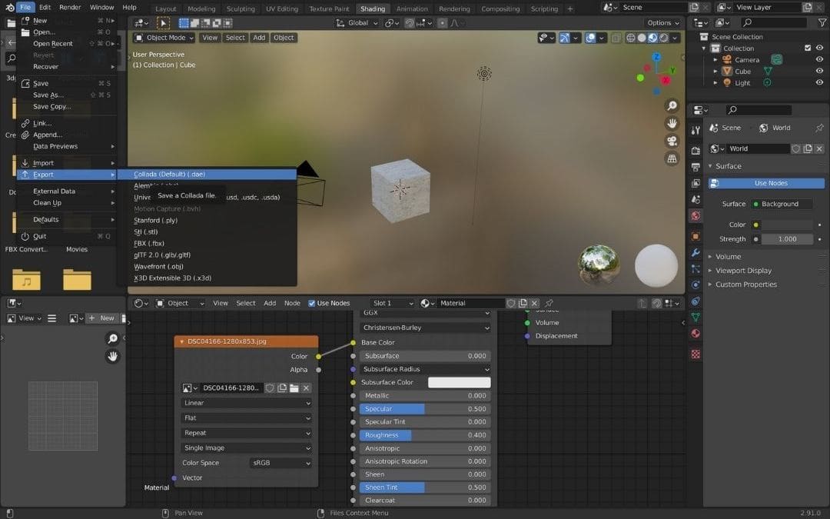Open Global transform orientation dropdown

pyautogui.click(x=357, y=23)
